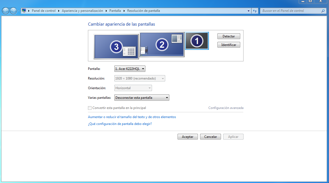Click Resolución de pantalla breadcrumb
The image size is (329, 183).
tap(143, 11)
